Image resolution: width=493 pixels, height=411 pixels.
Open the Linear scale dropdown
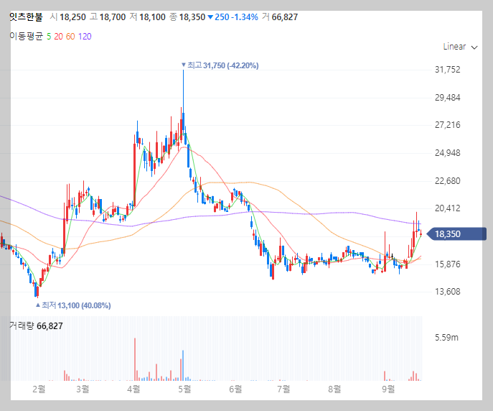(x=460, y=47)
